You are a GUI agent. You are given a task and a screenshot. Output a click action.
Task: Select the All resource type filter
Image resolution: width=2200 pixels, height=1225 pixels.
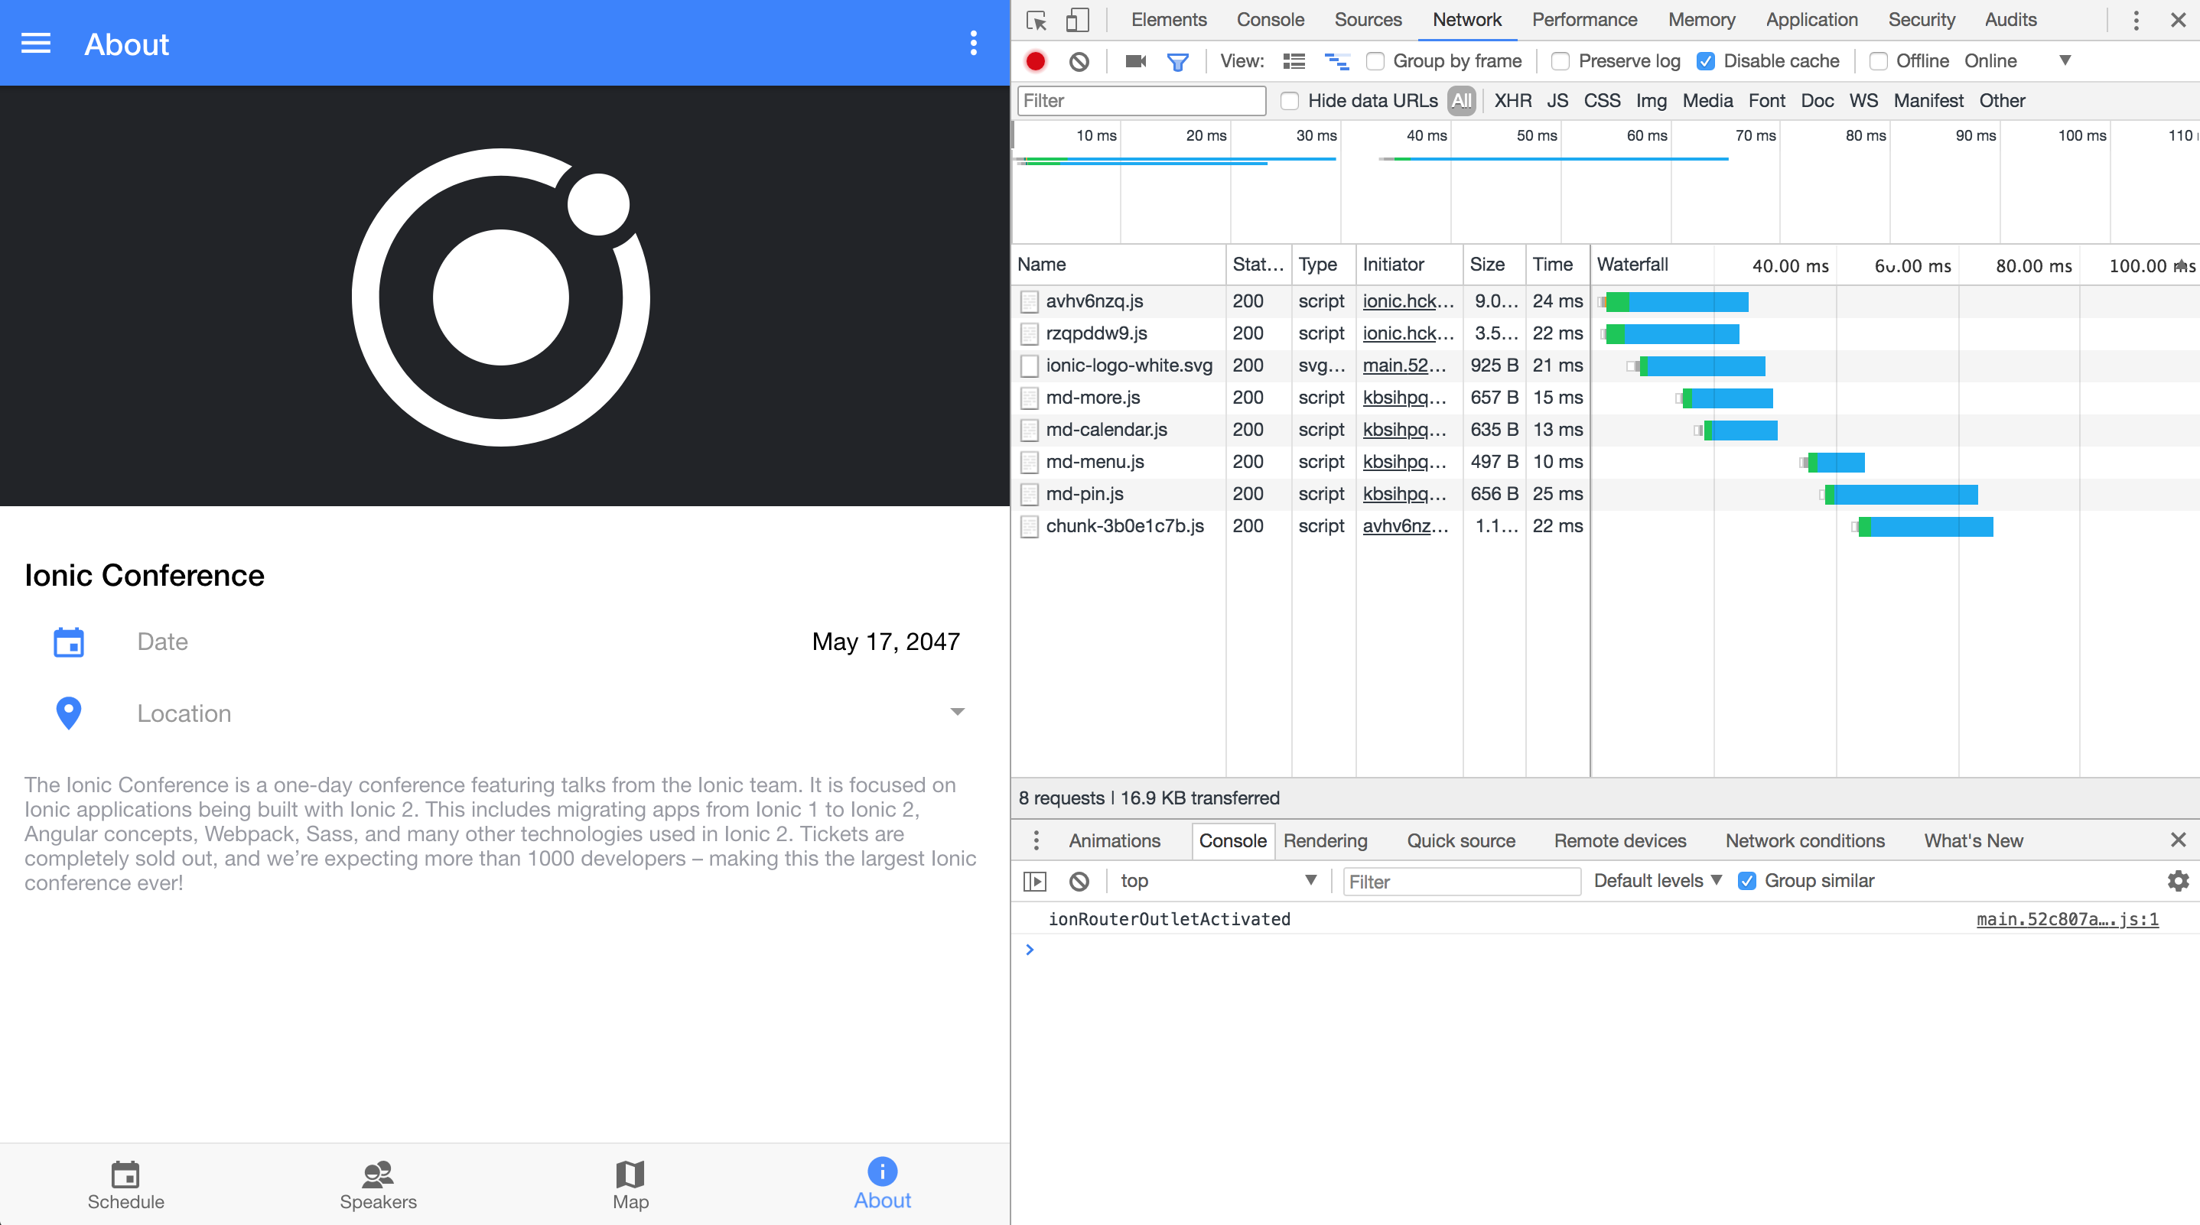pyautogui.click(x=1461, y=102)
